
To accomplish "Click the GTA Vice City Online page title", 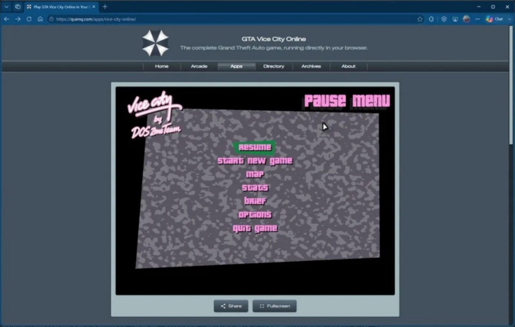I will pyautogui.click(x=274, y=39).
